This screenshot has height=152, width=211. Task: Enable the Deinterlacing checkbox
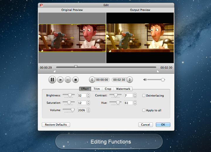click(144, 95)
